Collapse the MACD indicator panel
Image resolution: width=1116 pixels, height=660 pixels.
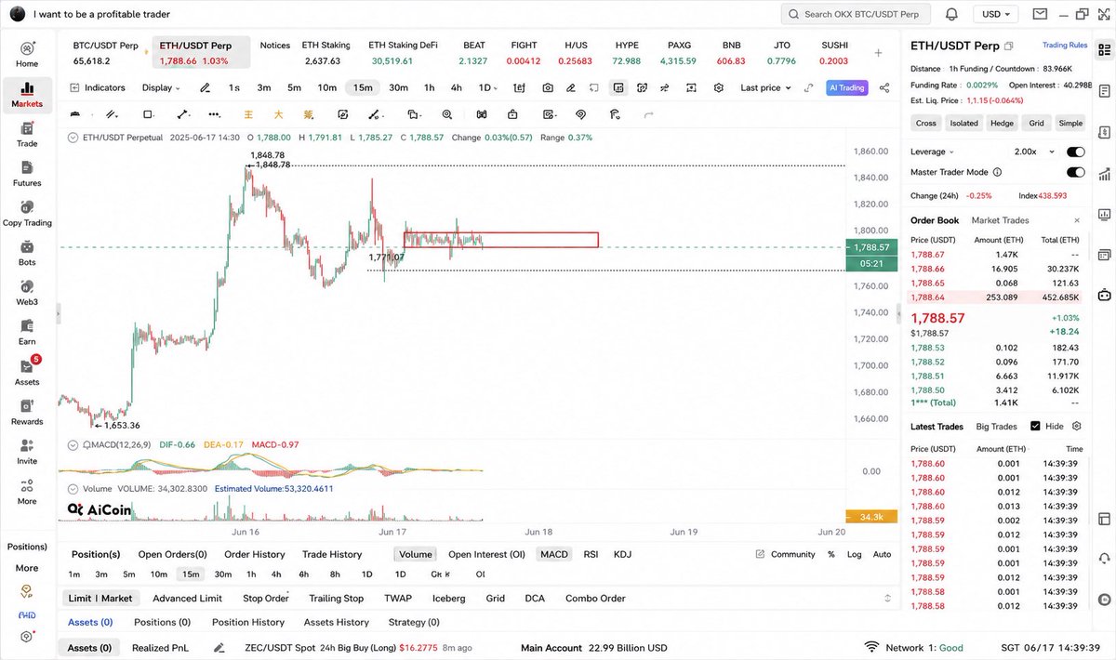pyautogui.click(x=73, y=445)
